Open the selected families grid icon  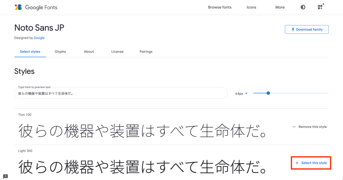tap(320, 7)
